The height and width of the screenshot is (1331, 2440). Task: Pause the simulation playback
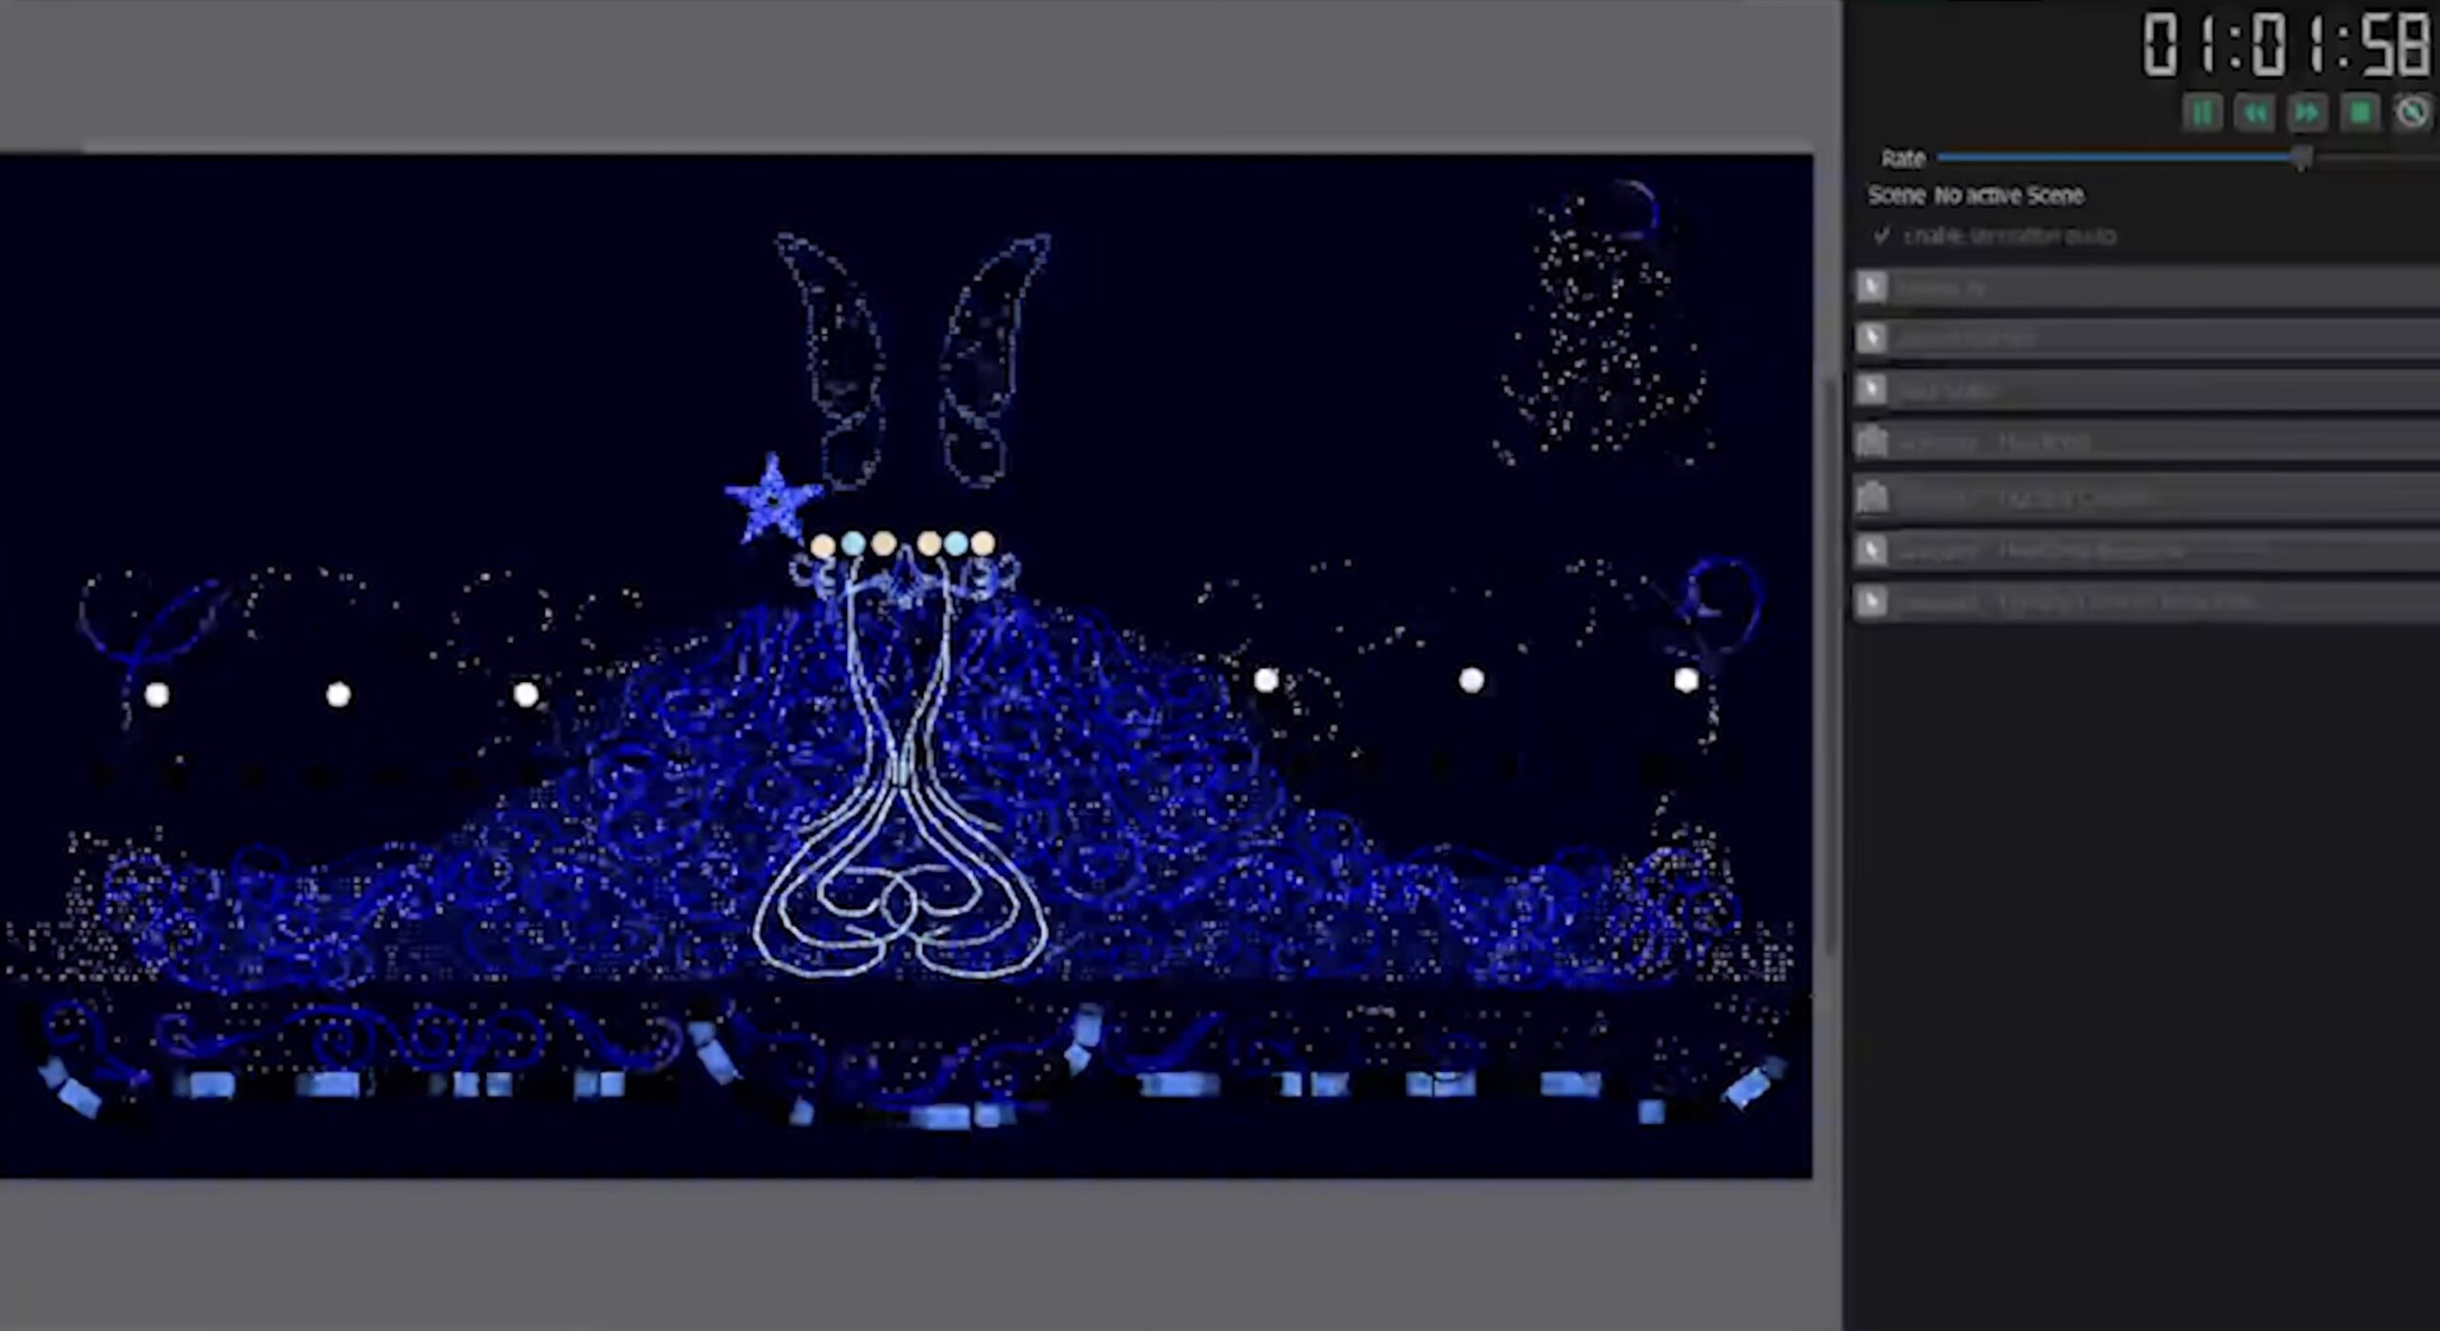tap(2202, 113)
